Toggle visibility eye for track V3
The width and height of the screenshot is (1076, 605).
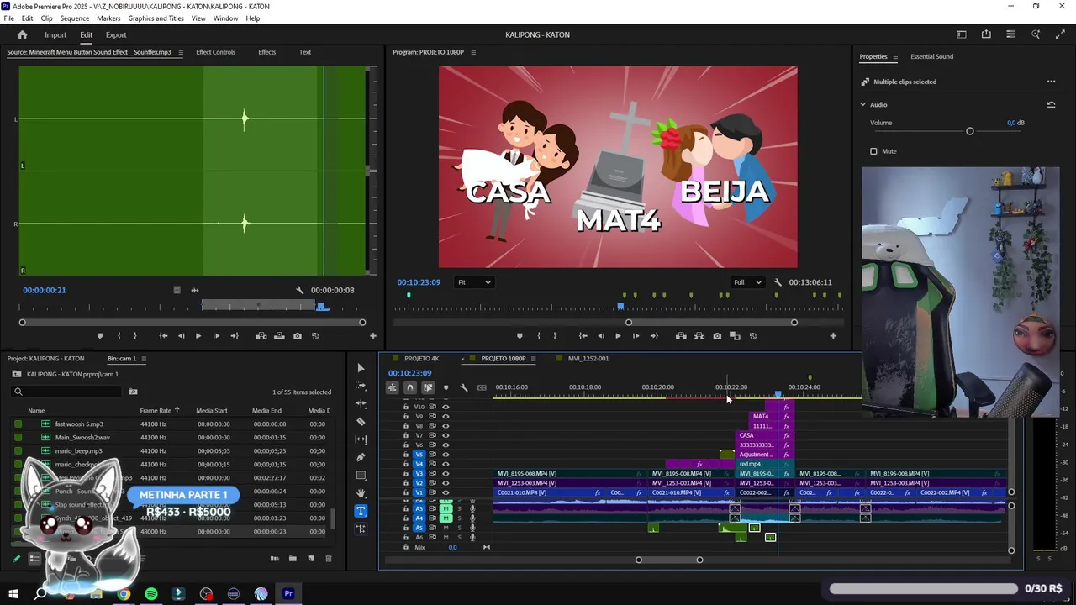(x=446, y=474)
